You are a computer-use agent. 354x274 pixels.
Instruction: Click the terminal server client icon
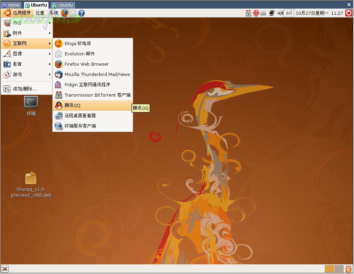pyautogui.click(x=59, y=126)
